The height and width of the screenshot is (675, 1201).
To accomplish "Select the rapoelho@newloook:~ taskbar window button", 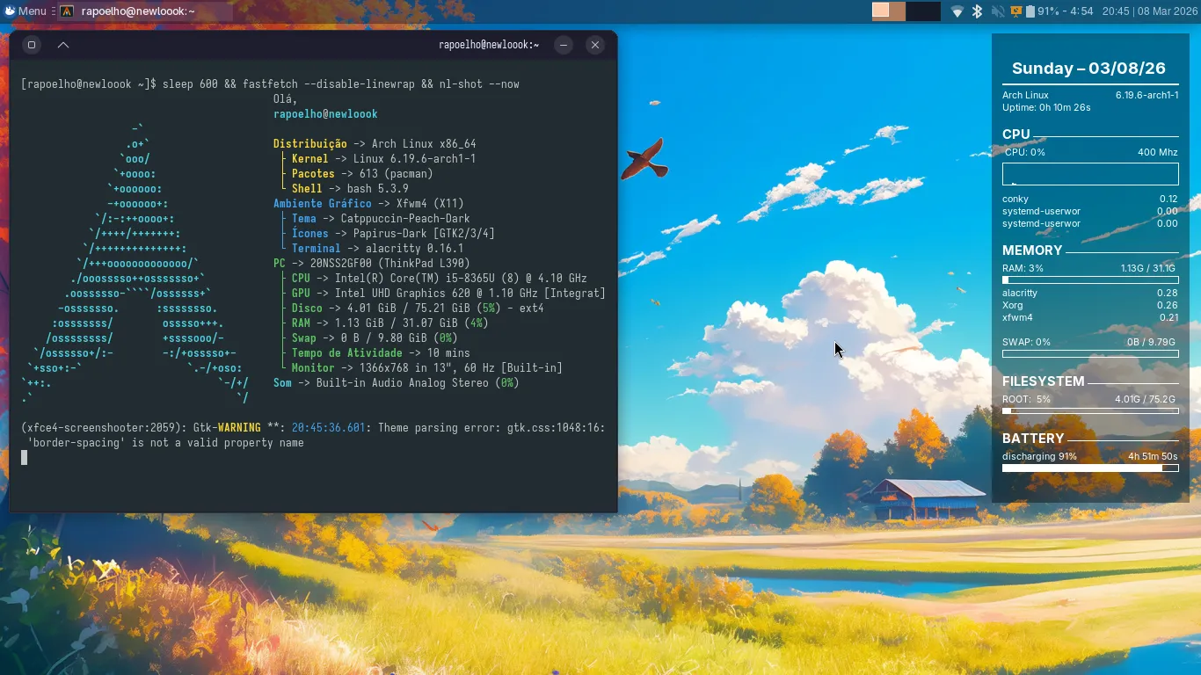I will [x=138, y=11].
